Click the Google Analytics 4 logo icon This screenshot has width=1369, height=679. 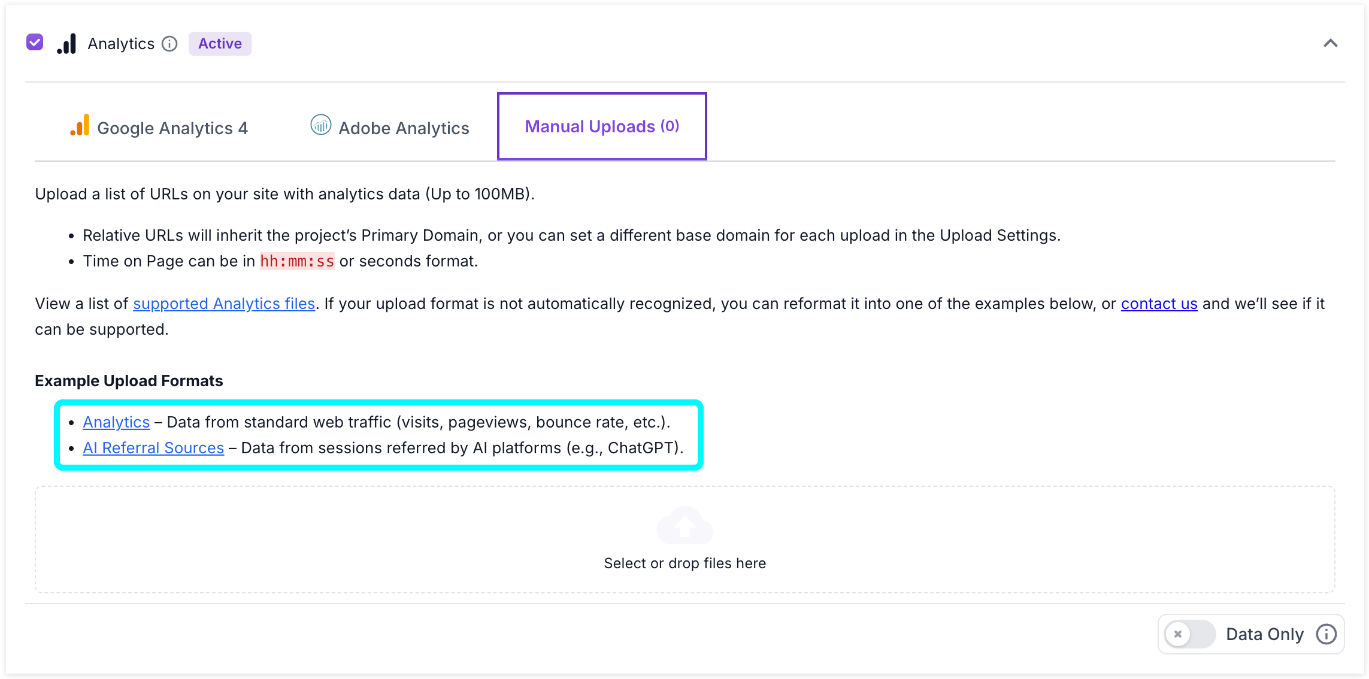coord(78,127)
